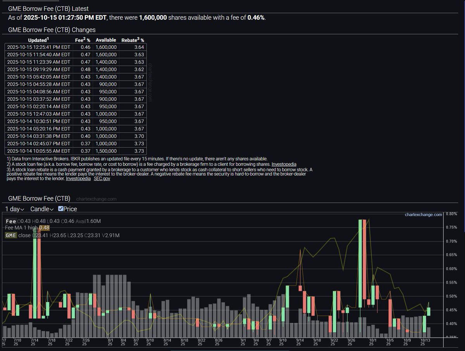The height and width of the screenshot is (351, 465).
Task: Select row 2025-10-15 05:42:05 AM EDT timestamp
Action: pos(38,77)
